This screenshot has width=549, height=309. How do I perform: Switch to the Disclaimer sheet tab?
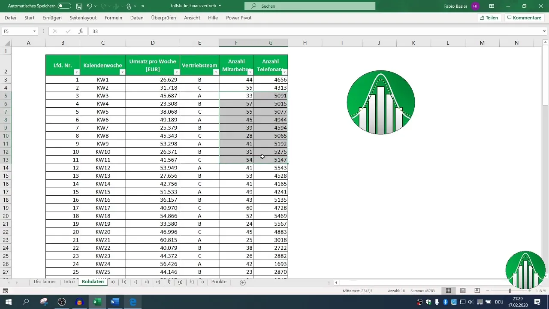45,282
